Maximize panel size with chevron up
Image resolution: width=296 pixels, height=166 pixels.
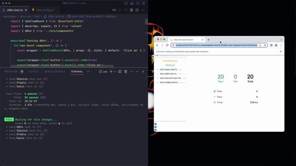pyautogui.click(x=137, y=71)
